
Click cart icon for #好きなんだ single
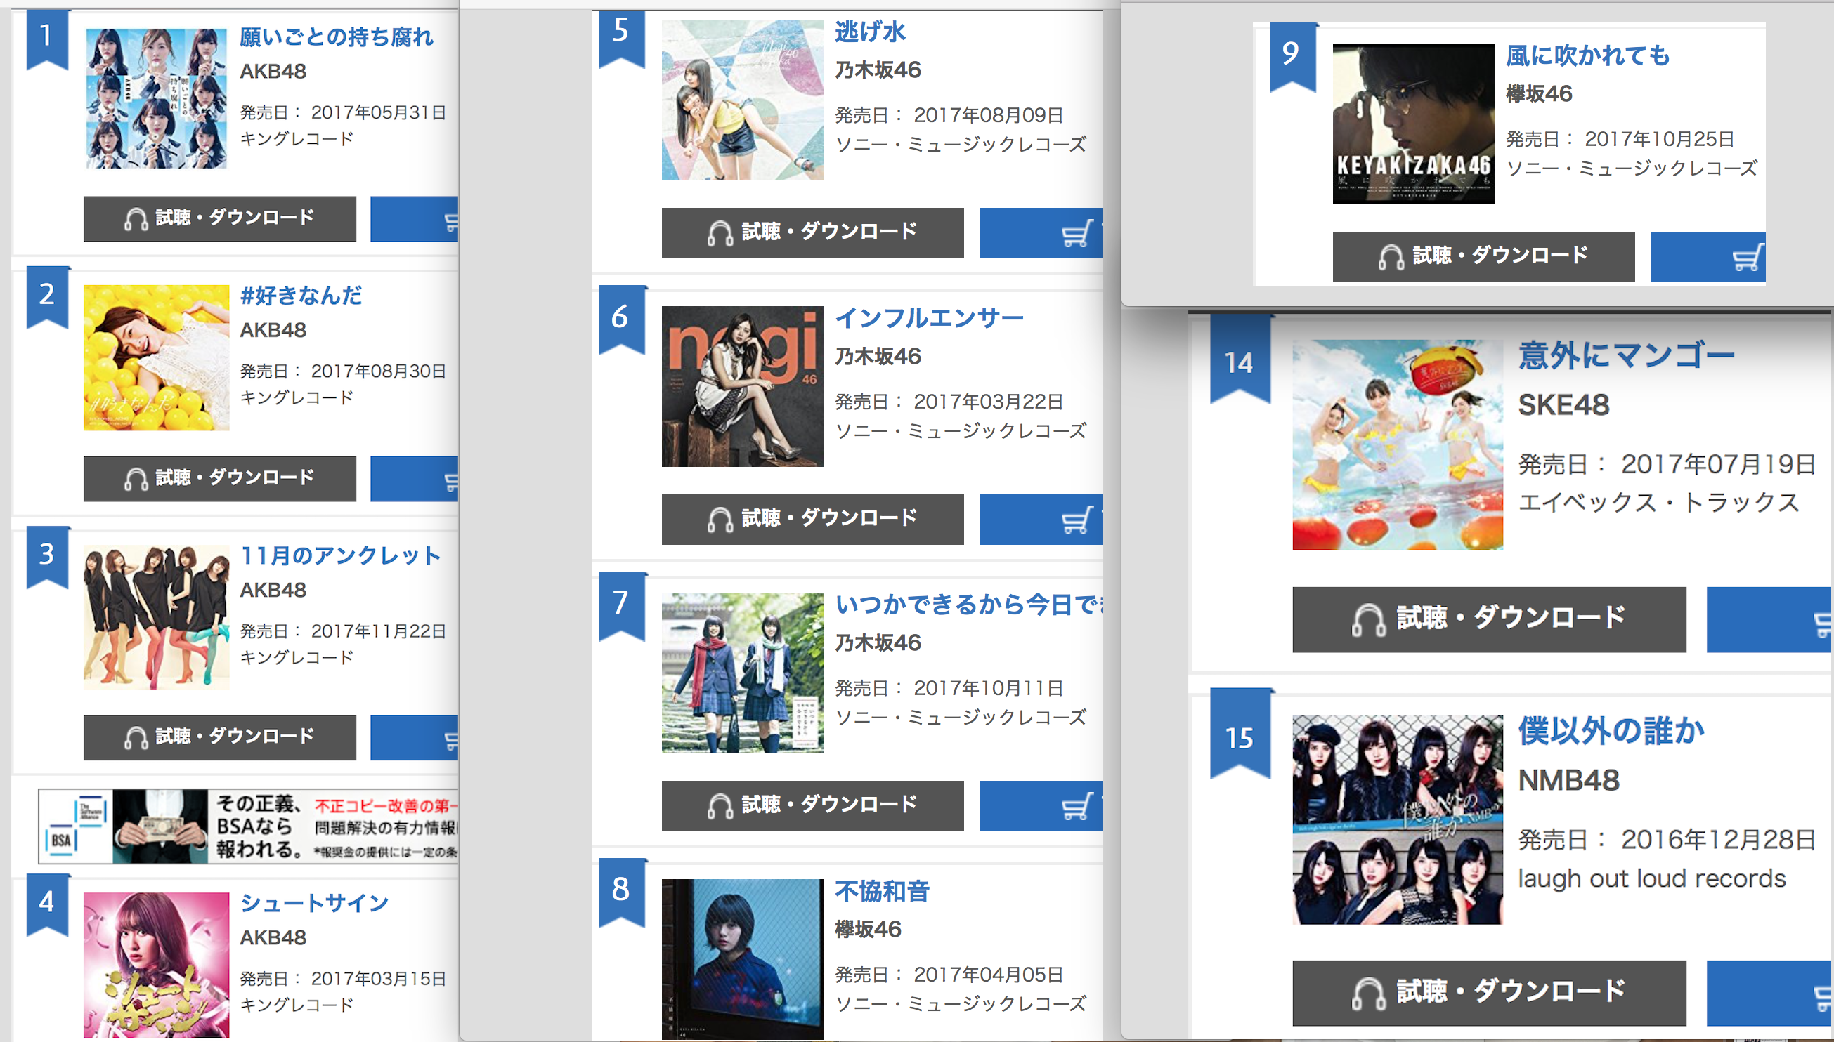coord(451,480)
